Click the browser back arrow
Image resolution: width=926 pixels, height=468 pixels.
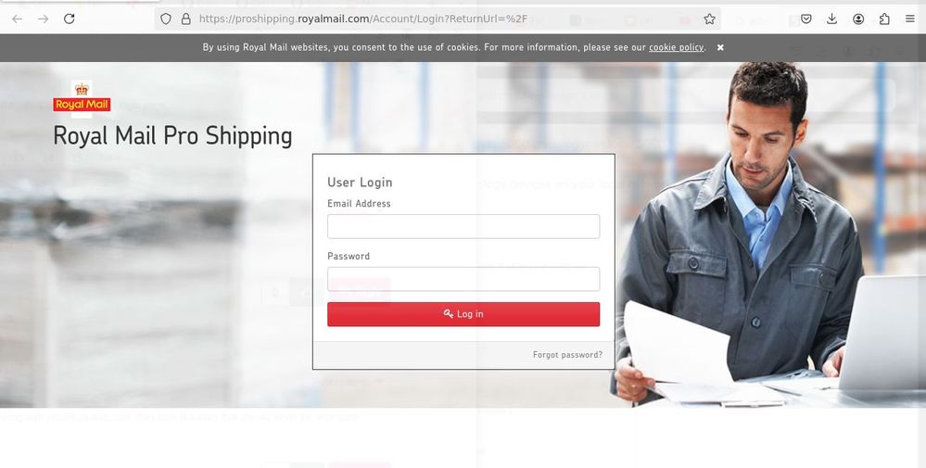pyautogui.click(x=17, y=19)
